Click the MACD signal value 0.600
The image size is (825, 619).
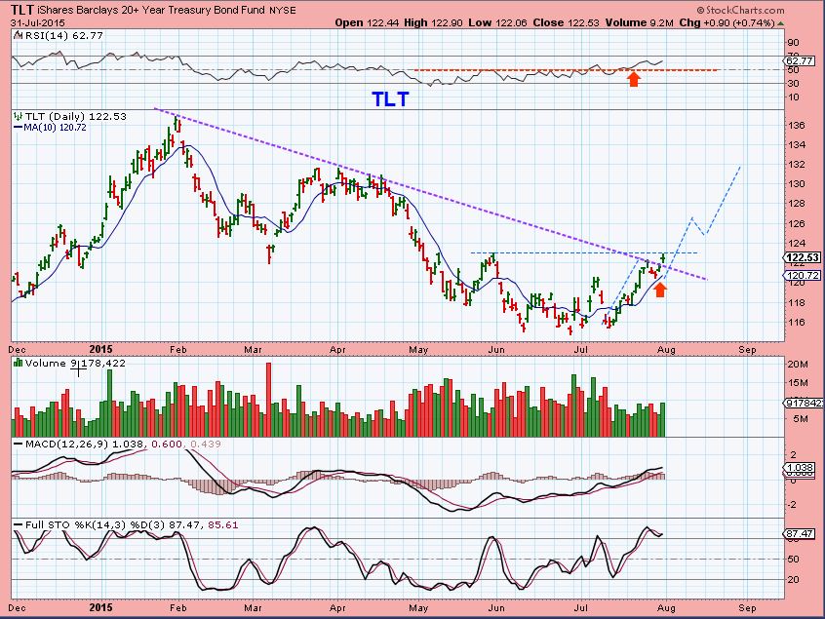point(166,444)
